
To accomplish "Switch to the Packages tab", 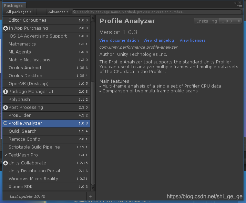I will [x=13, y=6].
